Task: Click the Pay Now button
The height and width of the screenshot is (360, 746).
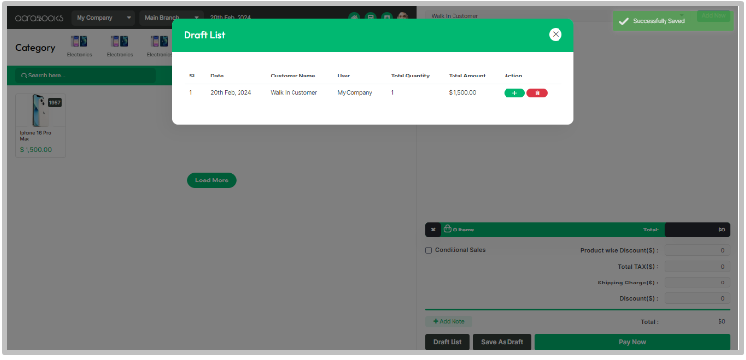Action: pyautogui.click(x=632, y=342)
